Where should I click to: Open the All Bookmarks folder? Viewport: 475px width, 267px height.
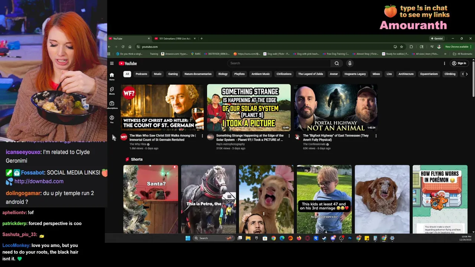click(x=462, y=54)
